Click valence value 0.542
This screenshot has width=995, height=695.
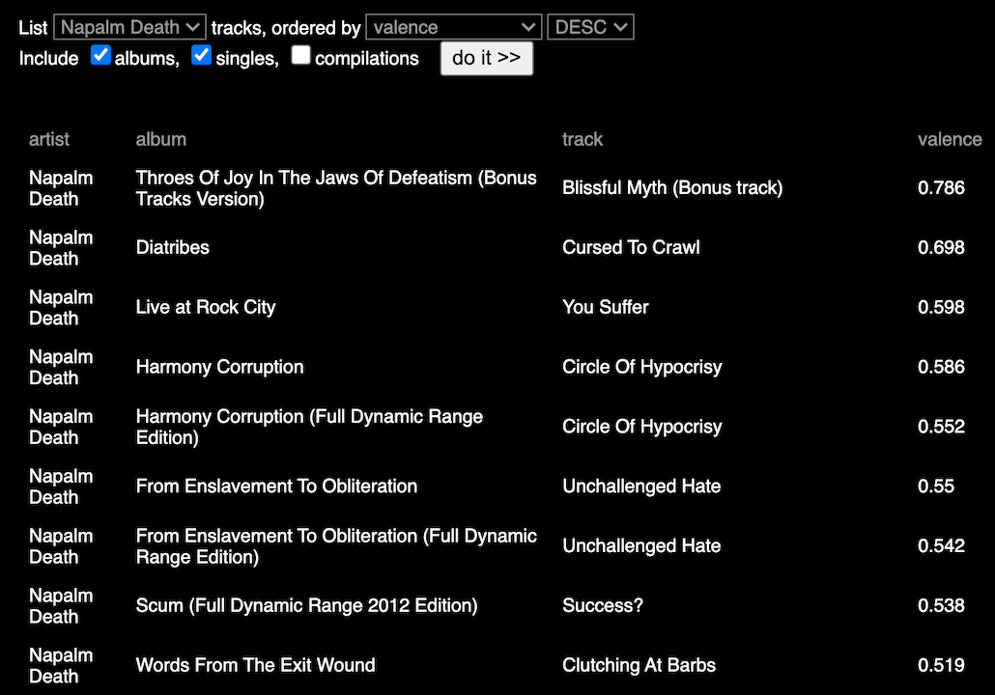click(x=941, y=546)
